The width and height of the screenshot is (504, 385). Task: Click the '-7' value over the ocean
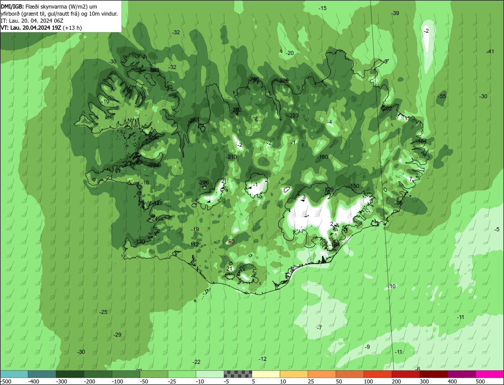click(319, 328)
